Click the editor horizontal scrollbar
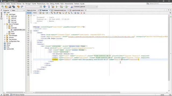172x96 pixels. [x=78, y=93]
